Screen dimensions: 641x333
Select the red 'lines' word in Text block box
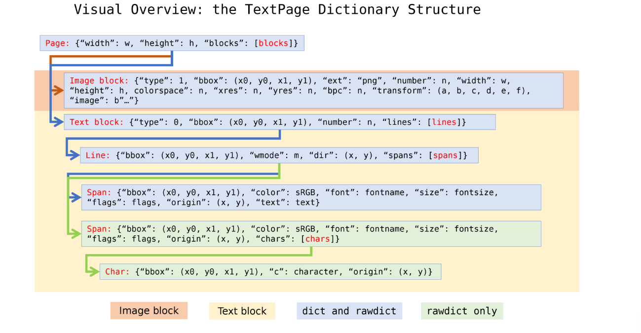pyautogui.click(x=444, y=122)
